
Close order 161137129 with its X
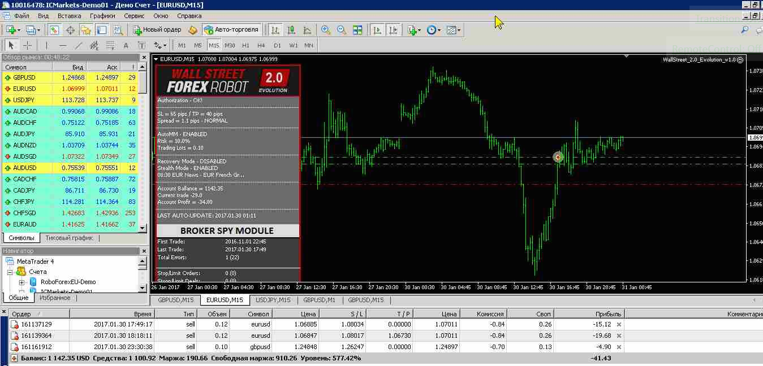point(619,324)
